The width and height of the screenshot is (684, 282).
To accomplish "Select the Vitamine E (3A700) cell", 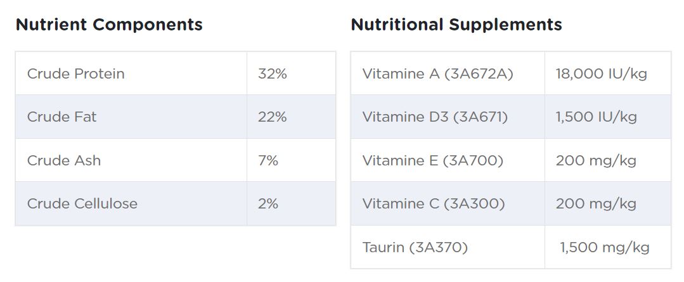I will (x=433, y=160).
